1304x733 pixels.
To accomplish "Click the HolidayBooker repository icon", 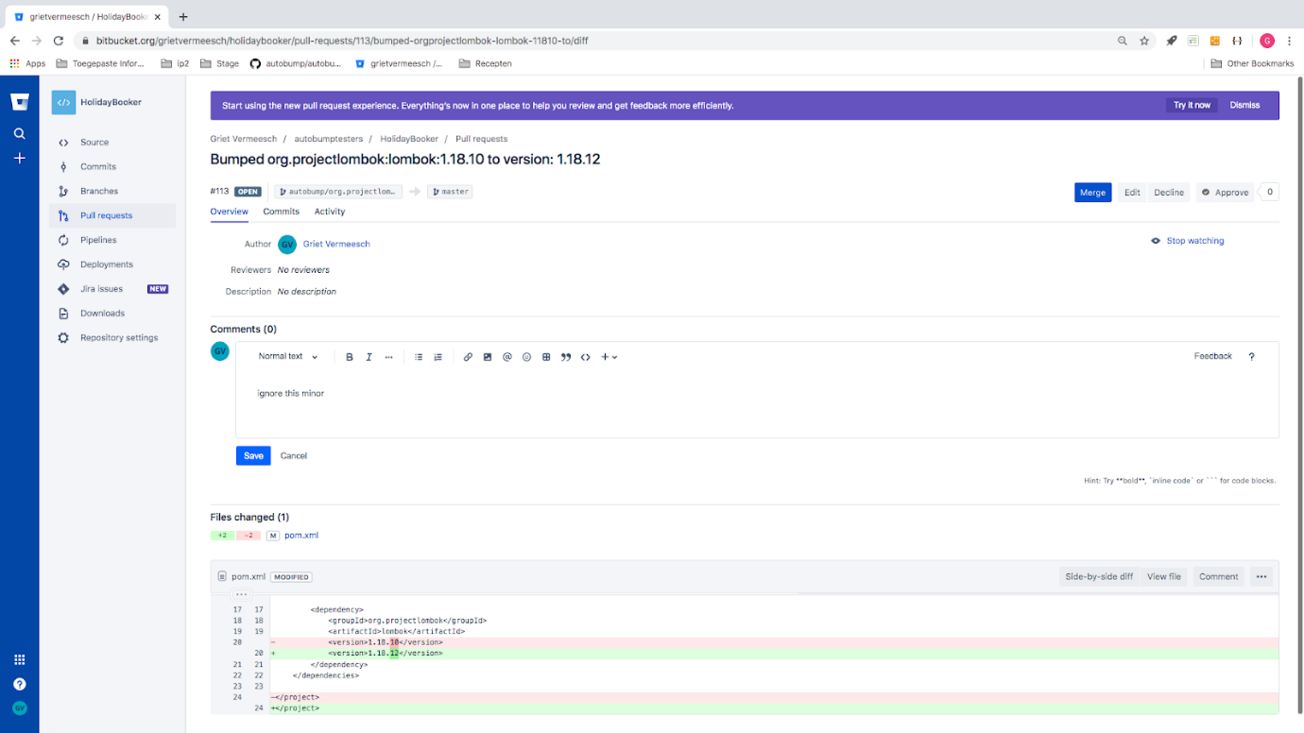I will click(x=63, y=102).
